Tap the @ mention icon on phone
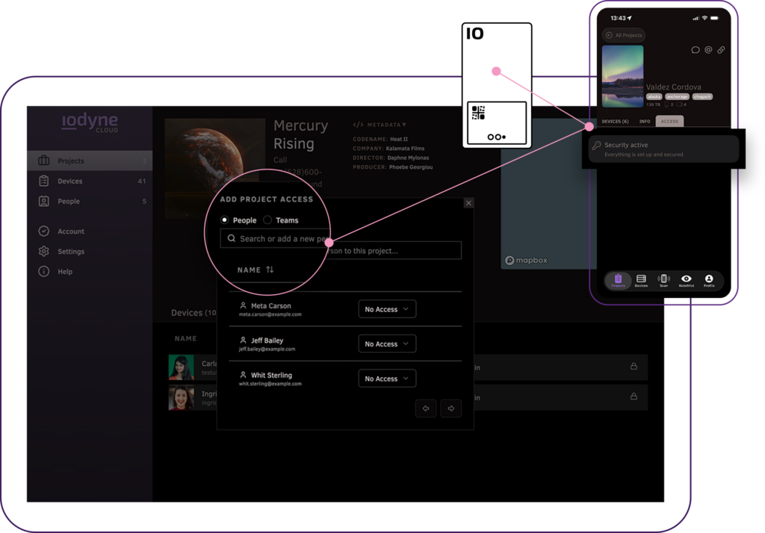The height and width of the screenshot is (533, 765). pos(708,50)
